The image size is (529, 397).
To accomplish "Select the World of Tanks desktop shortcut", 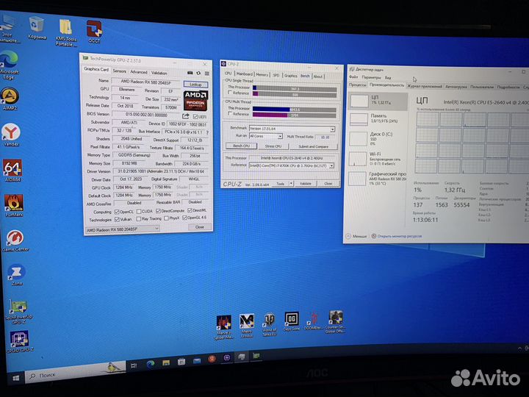I will (x=269, y=324).
